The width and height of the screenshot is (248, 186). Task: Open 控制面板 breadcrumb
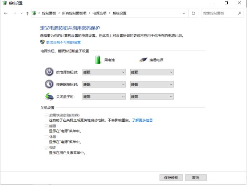point(49,13)
